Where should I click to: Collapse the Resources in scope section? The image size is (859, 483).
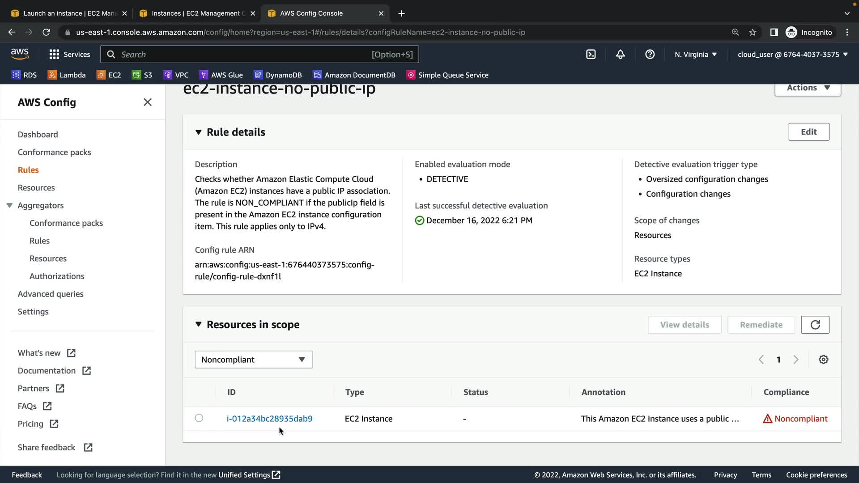click(x=198, y=325)
